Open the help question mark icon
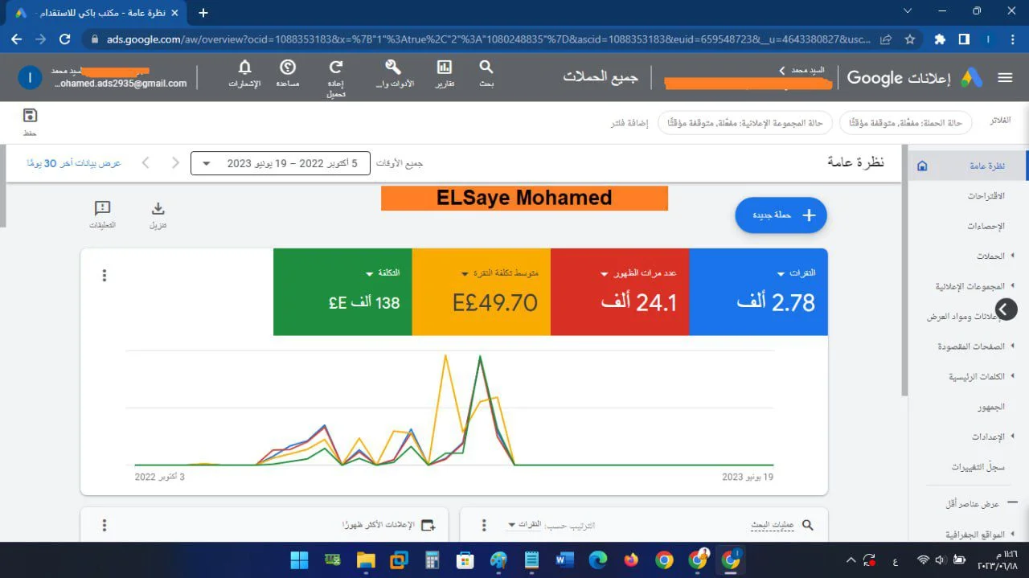Screen dimensions: 1029x578 pos(287,68)
